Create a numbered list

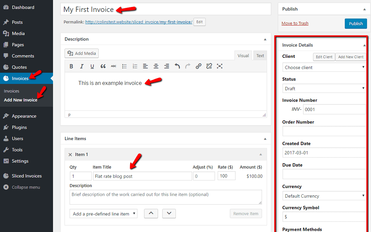(x=135, y=66)
